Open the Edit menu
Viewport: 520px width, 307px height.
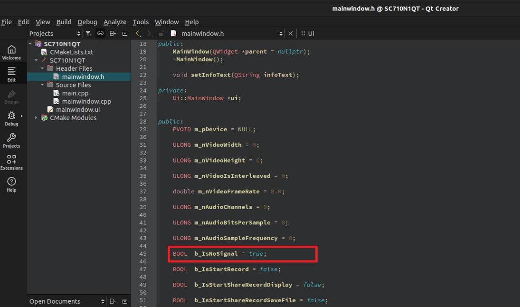24,22
